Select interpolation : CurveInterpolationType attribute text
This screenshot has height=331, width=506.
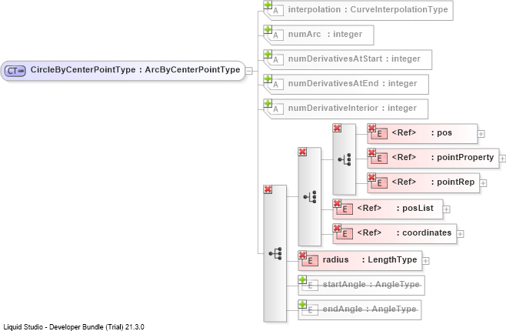[x=368, y=10]
